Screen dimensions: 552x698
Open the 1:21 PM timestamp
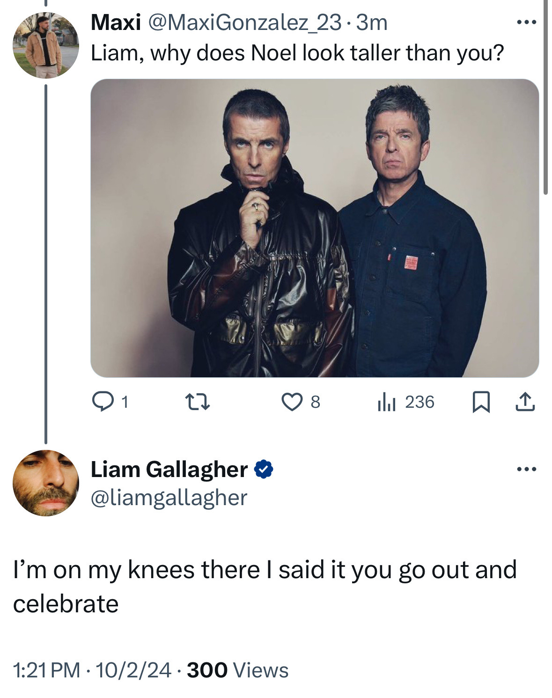pos(47,670)
